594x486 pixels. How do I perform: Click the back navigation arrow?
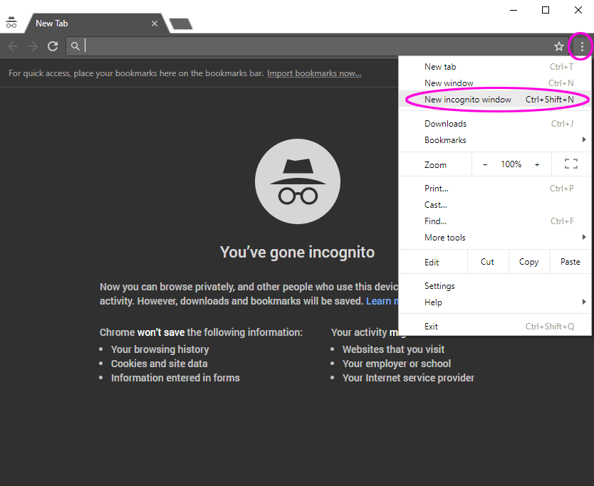pyautogui.click(x=12, y=46)
